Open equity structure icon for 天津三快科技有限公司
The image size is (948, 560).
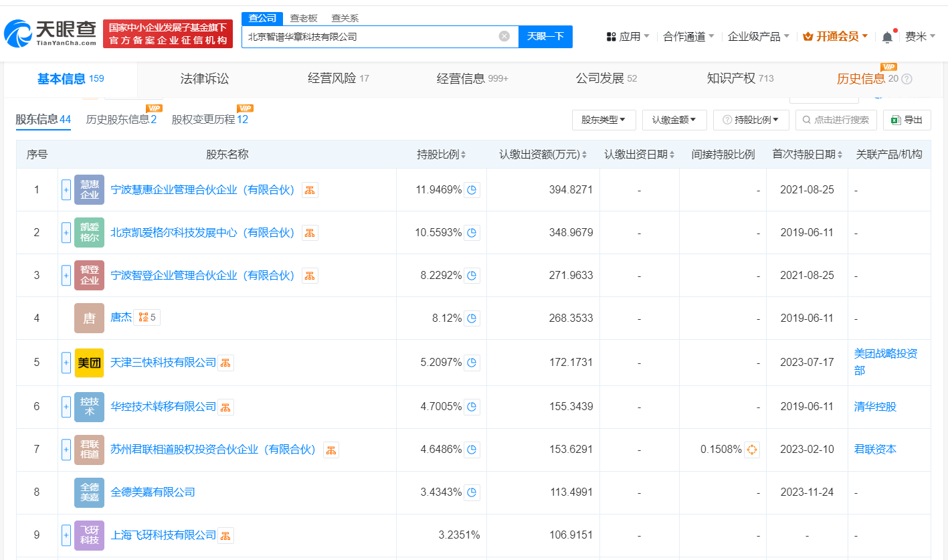(x=225, y=363)
